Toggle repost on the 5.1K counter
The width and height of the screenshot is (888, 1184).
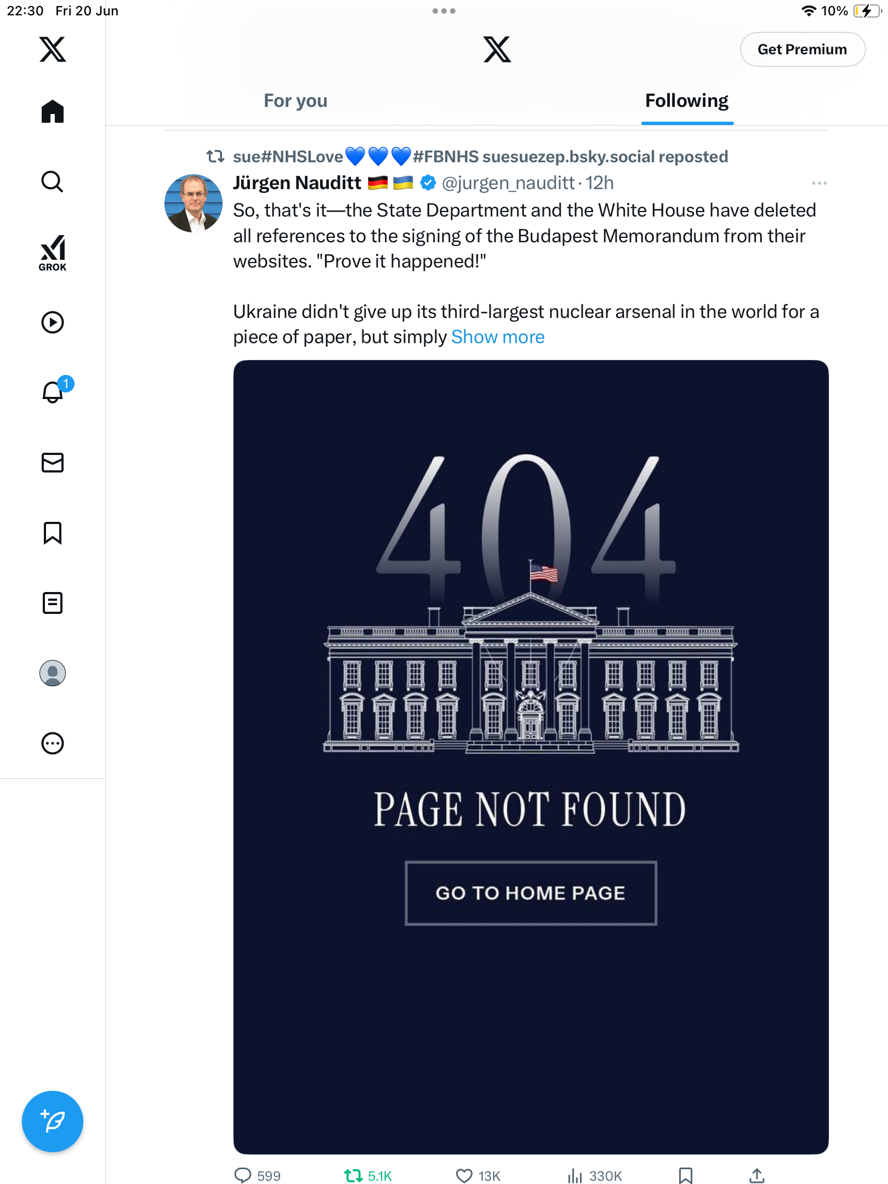368,1176
